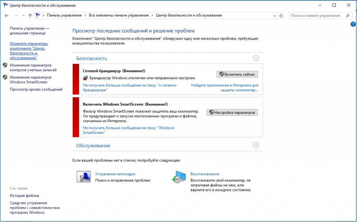
Task: Collapse the 'Безопасность' section chevron
Action: pos(256,58)
